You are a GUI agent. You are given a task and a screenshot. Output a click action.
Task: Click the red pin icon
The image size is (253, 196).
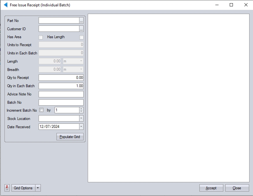click(x=7, y=188)
